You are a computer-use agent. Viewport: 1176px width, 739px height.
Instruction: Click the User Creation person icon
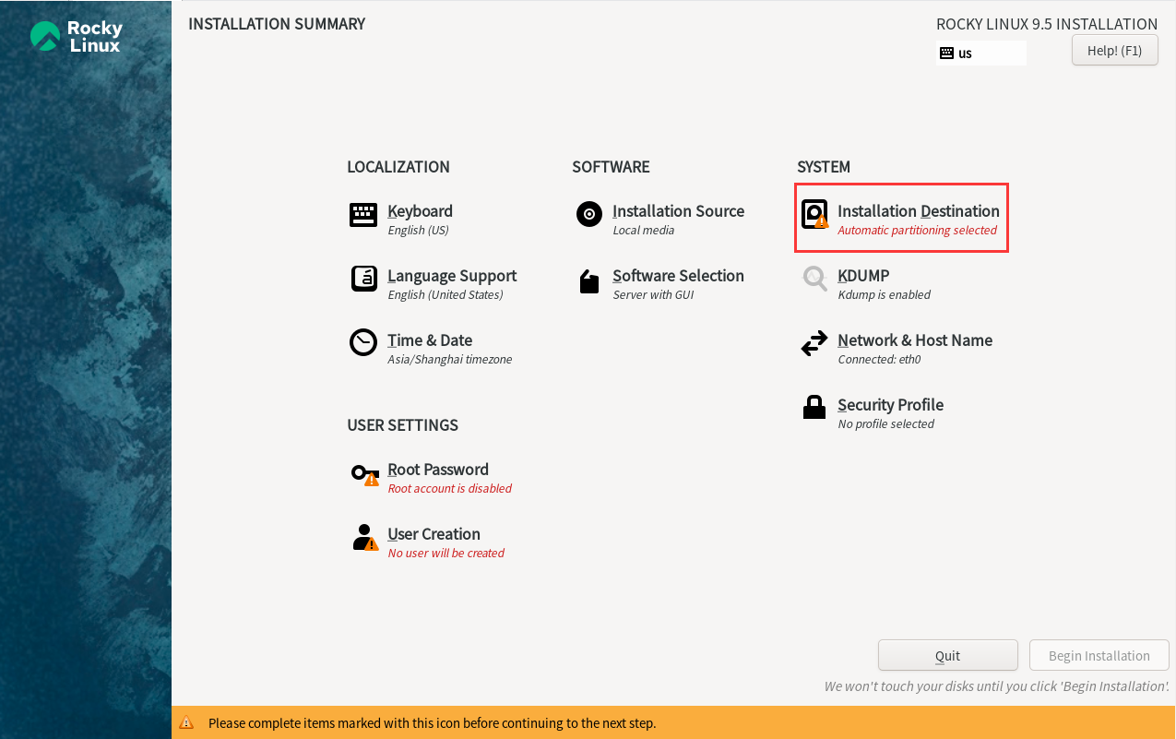pyautogui.click(x=365, y=537)
